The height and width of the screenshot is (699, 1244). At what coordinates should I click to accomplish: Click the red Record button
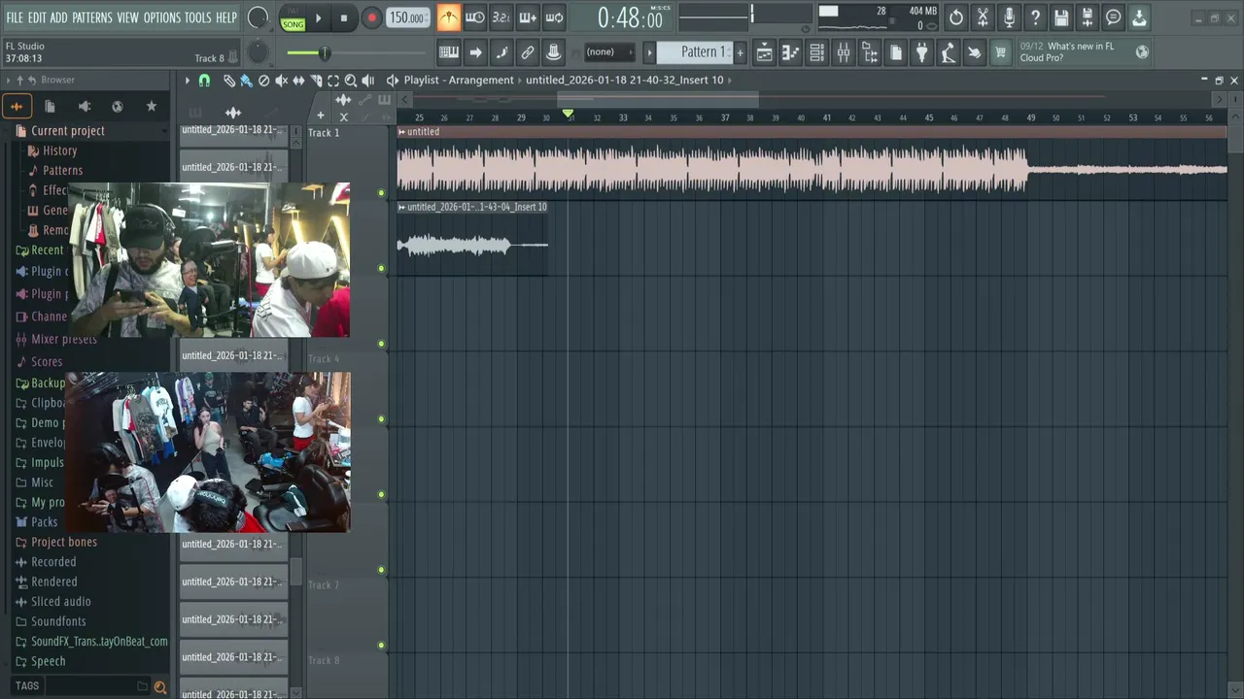click(x=371, y=17)
